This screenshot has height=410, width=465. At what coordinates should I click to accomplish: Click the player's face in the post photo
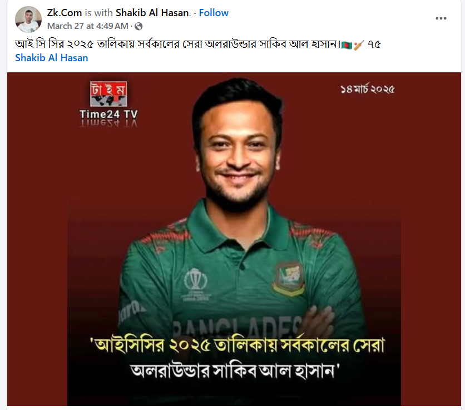click(238, 154)
